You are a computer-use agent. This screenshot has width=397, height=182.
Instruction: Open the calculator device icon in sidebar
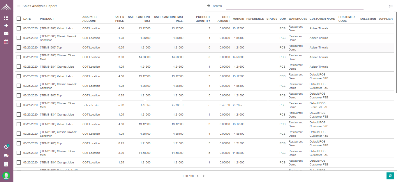click(x=6, y=164)
